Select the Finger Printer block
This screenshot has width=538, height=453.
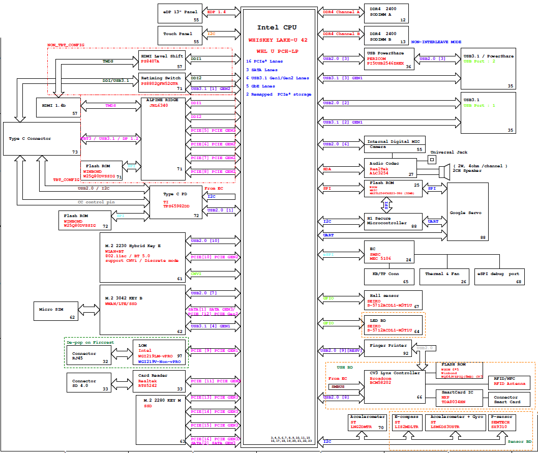coord(387,348)
